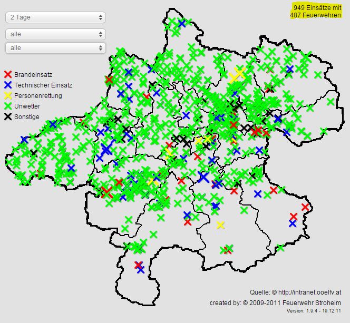Click the black Sonstige legend cross
This screenshot has width=350, height=323.
pyautogui.click(x=8, y=117)
